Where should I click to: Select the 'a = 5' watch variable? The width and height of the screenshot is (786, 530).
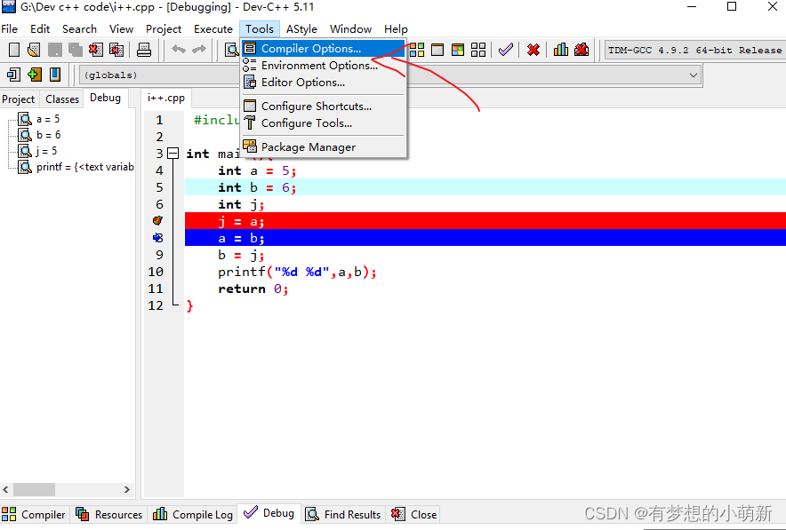click(x=48, y=119)
